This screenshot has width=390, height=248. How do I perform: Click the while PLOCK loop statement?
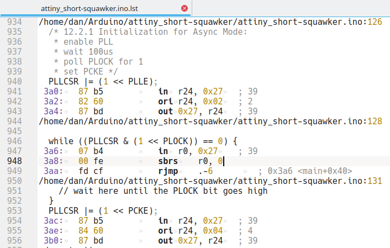point(143,141)
